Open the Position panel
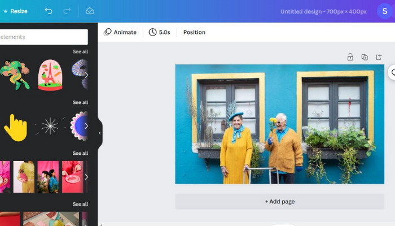Image resolution: width=395 pixels, height=226 pixels. [x=194, y=32]
